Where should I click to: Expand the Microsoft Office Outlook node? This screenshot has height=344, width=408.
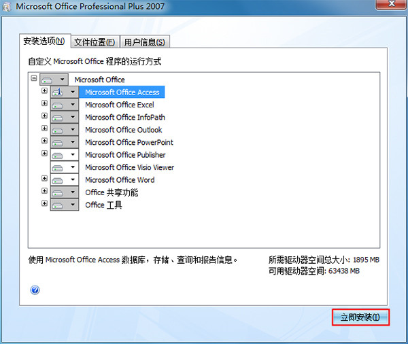tap(44, 128)
